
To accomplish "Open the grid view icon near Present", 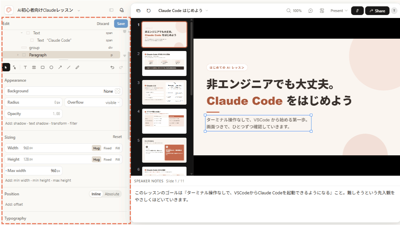I will pos(322,11).
